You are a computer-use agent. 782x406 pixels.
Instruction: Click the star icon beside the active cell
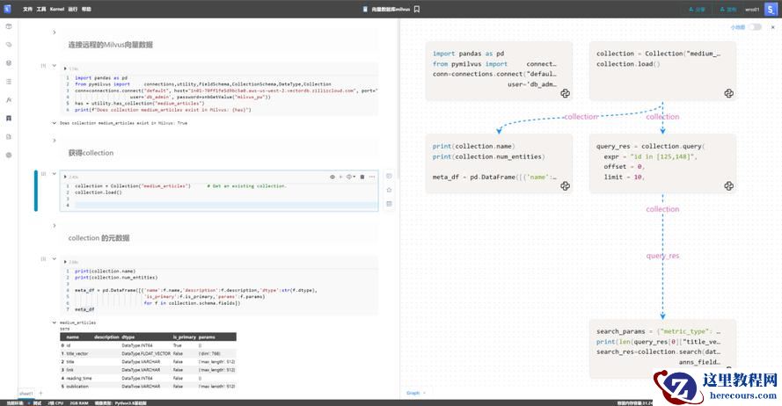click(389, 189)
